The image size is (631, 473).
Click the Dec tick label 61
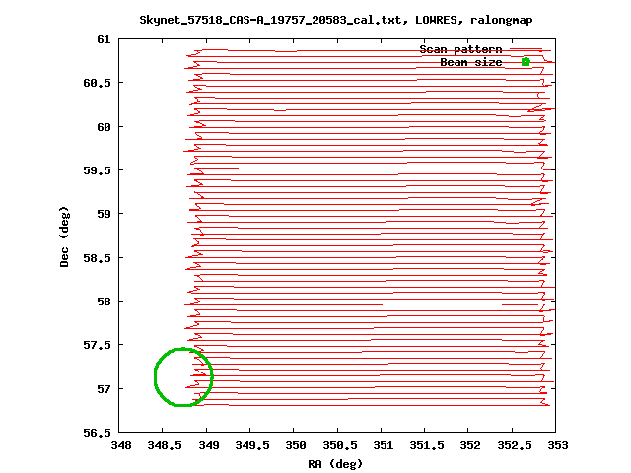[x=104, y=39]
